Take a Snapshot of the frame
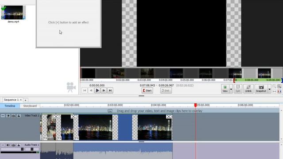This screenshot has width=283, height=159. [x=261, y=89]
